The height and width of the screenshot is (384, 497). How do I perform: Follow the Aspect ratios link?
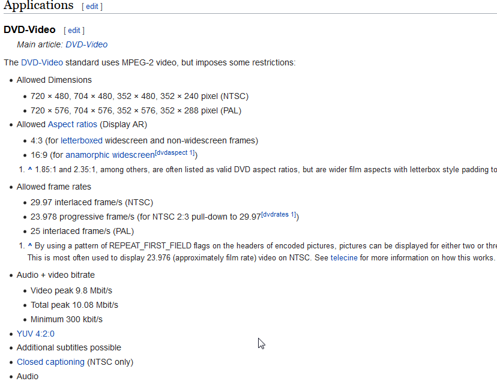coord(72,125)
